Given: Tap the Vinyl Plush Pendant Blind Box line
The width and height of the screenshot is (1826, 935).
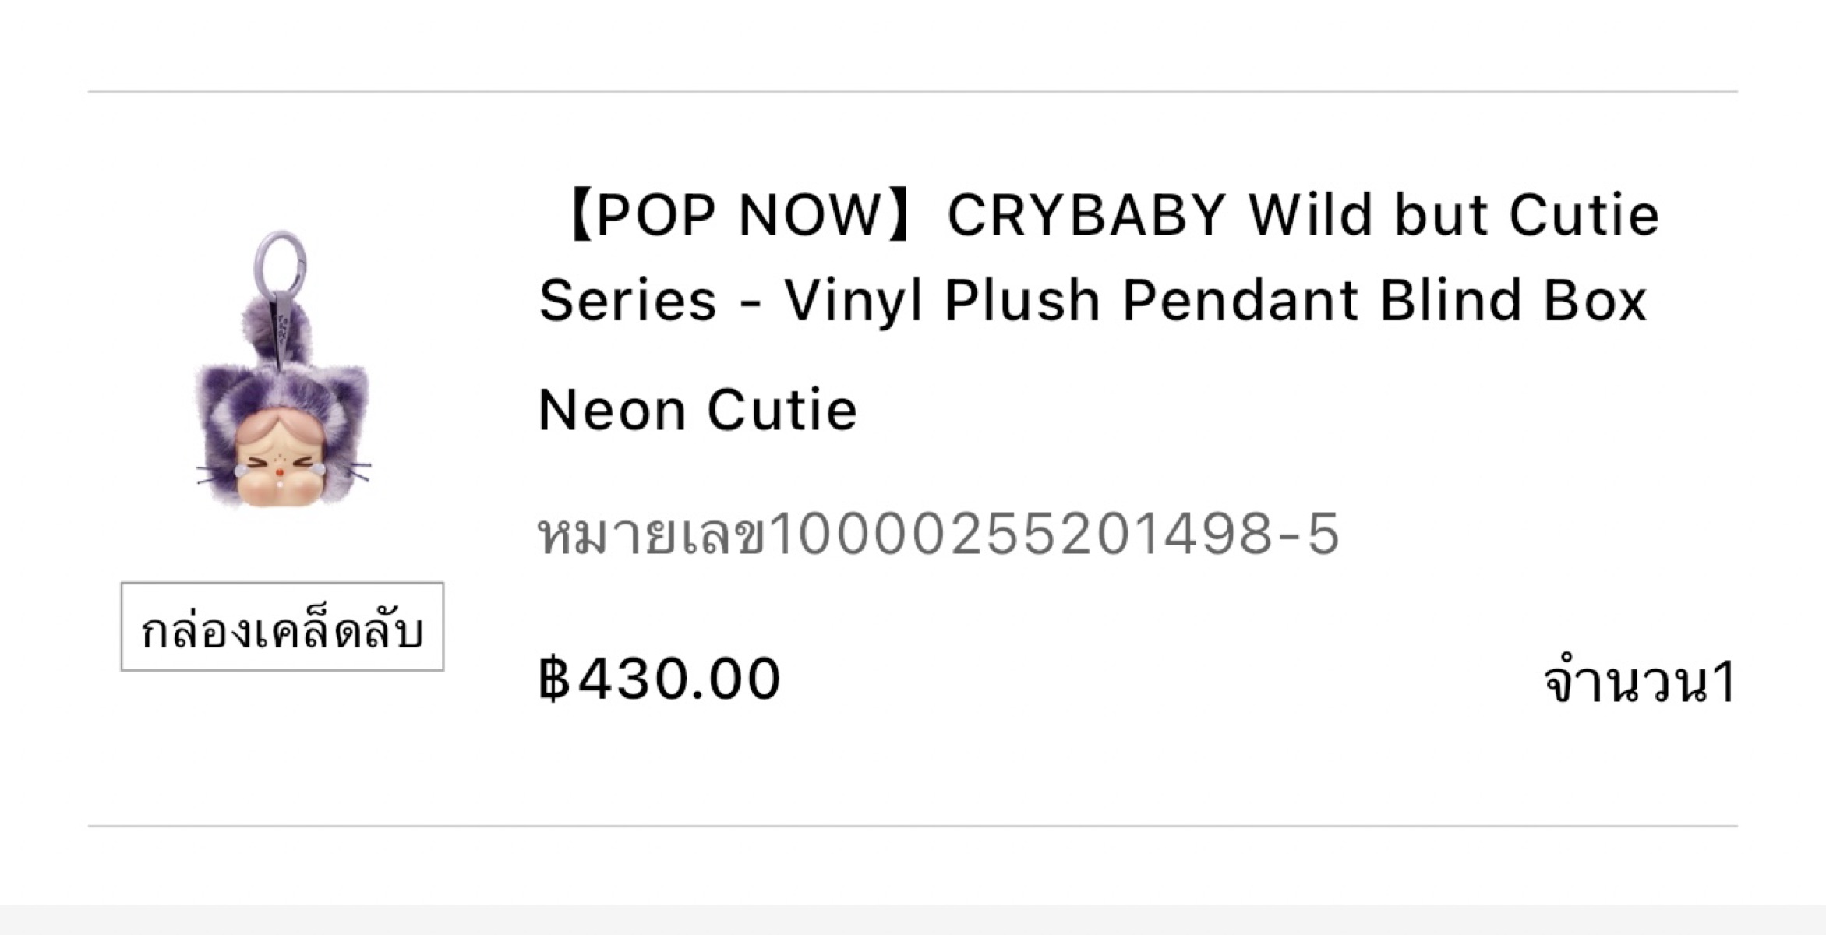Looking at the screenshot, I should (x=1216, y=300).
